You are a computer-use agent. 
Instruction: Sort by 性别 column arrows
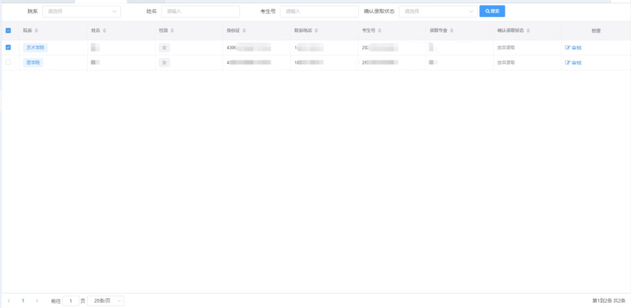(x=172, y=31)
